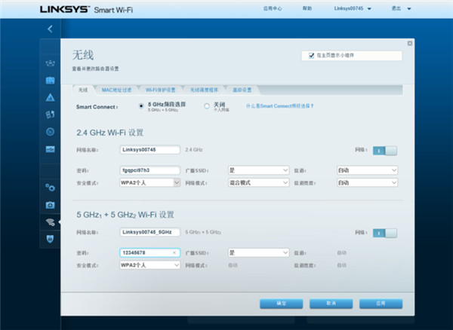
Task: Open the External Storage USB icon
Action: coord(51,149)
